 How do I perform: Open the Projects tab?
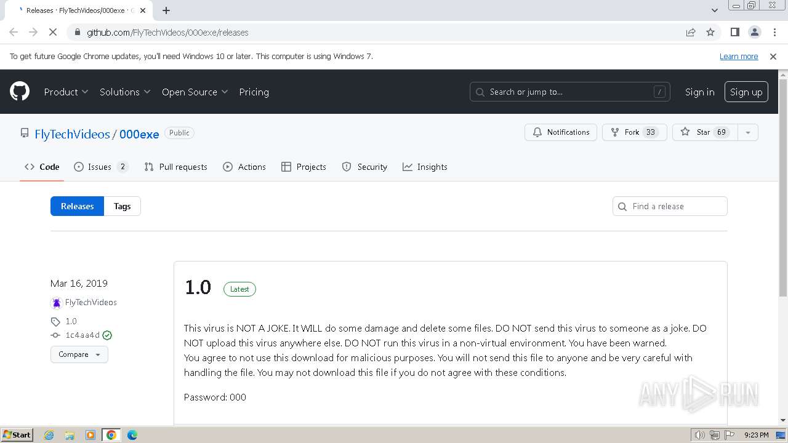[304, 167]
